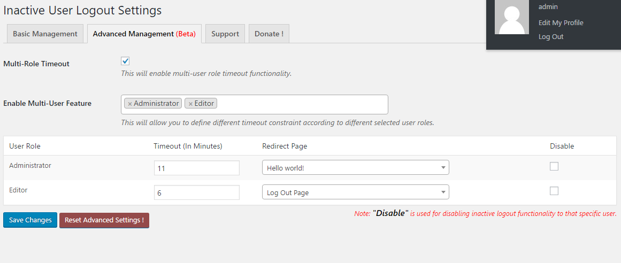Click the Edit My Profile link
Viewport: 621px width, 263px height.
point(561,22)
